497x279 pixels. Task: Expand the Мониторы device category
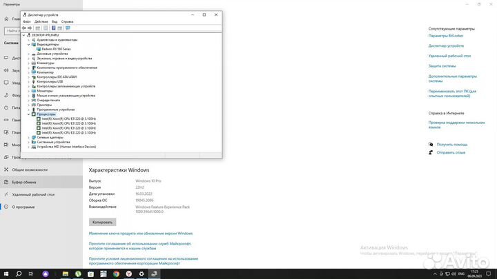pyautogui.click(x=29, y=91)
